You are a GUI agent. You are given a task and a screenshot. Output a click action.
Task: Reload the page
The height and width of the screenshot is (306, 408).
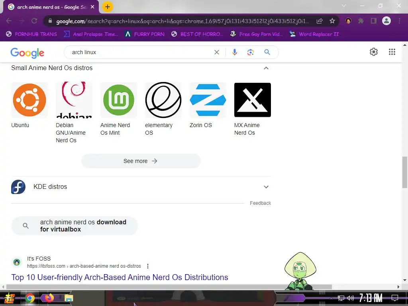(x=34, y=21)
